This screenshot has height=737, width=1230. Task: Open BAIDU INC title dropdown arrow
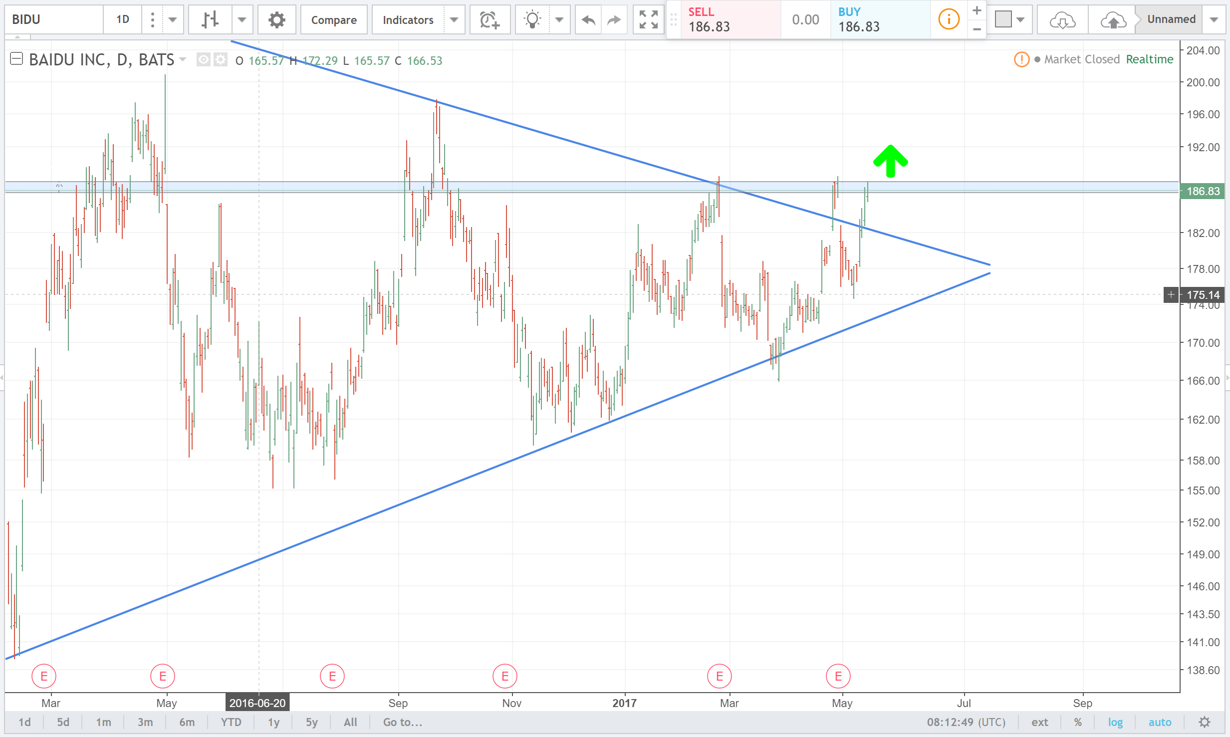(183, 59)
